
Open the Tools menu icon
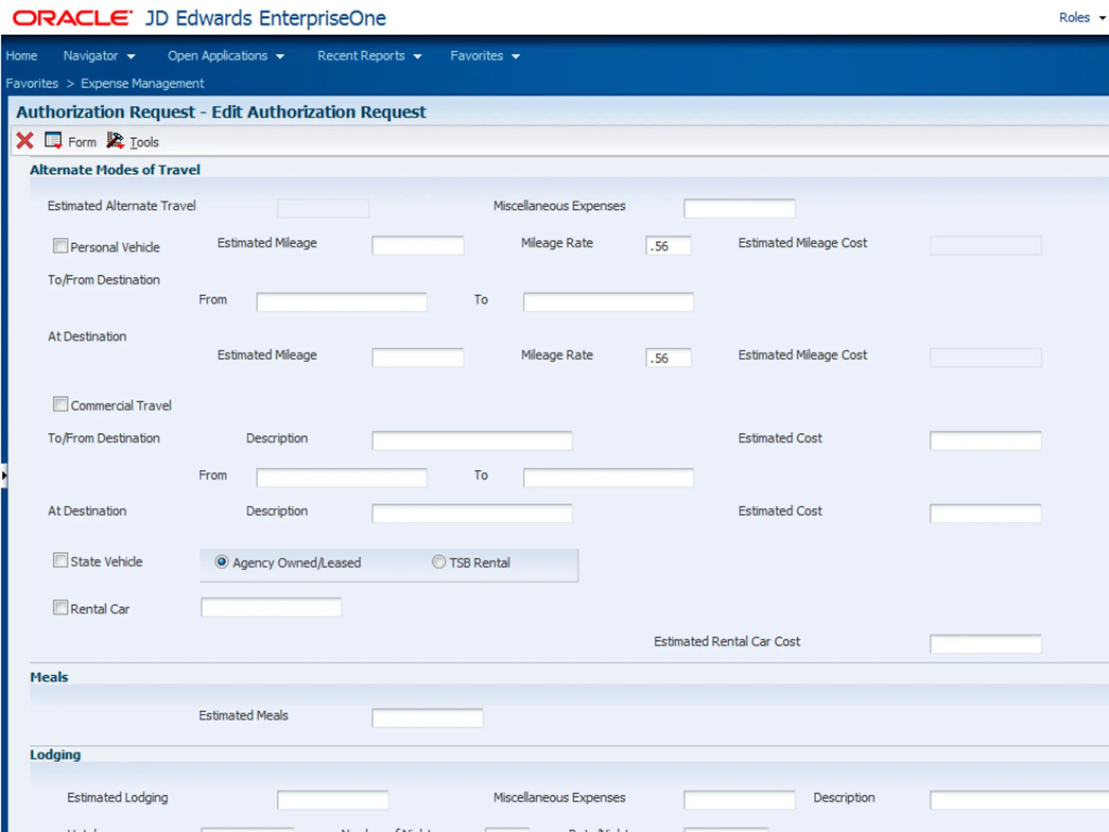115,141
